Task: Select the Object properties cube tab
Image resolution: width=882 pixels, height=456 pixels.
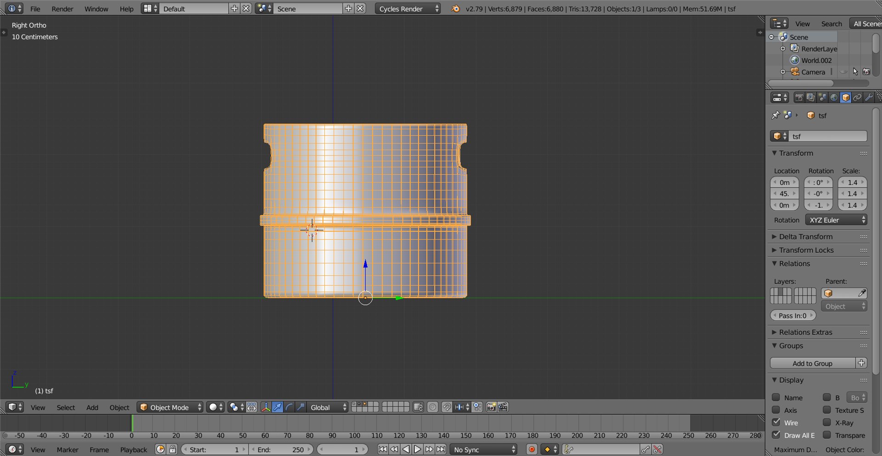Action: [846, 97]
